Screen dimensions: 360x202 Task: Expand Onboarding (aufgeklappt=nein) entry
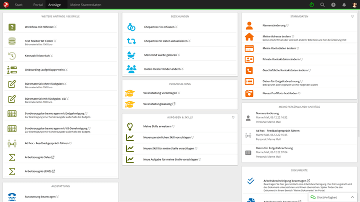pyautogui.click(x=66, y=70)
